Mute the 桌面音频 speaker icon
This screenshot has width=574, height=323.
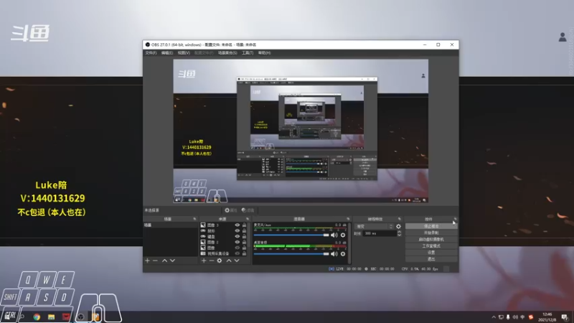tap(334, 254)
